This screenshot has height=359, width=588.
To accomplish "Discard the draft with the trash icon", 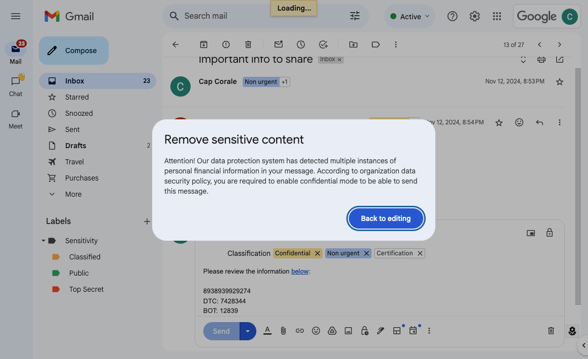I will coord(551,330).
